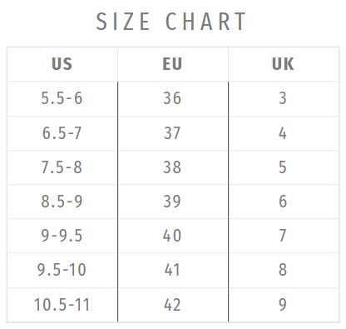
Task: Click US size 5.5-6 cell
Action: 62,98
